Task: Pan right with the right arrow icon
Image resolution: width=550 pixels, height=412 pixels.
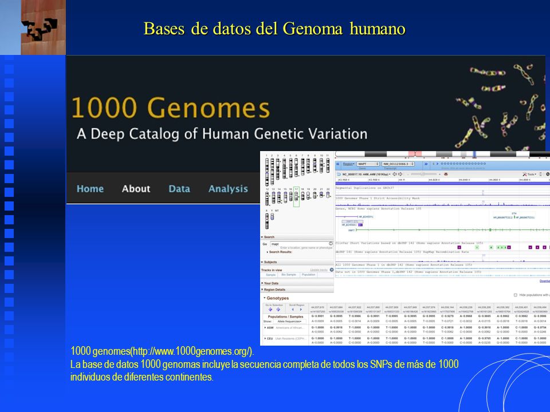Action: pos(400,174)
